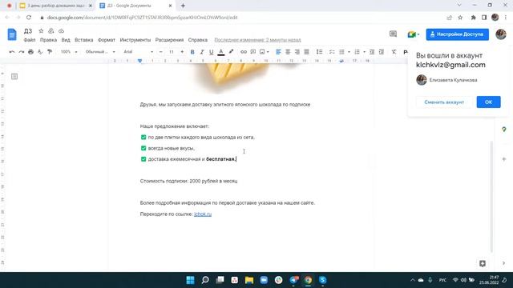Open the Справка menu

[x=198, y=40]
